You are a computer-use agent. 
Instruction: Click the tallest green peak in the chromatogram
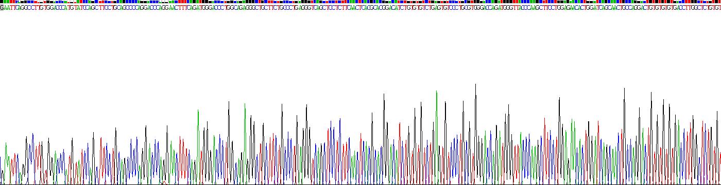tap(436, 137)
